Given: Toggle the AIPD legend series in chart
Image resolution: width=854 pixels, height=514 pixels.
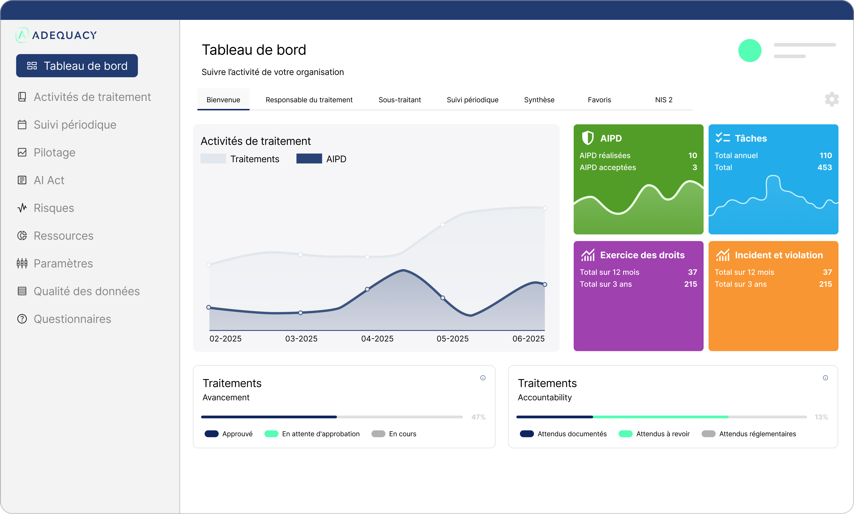Looking at the screenshot, I should (x=321, y=159).
